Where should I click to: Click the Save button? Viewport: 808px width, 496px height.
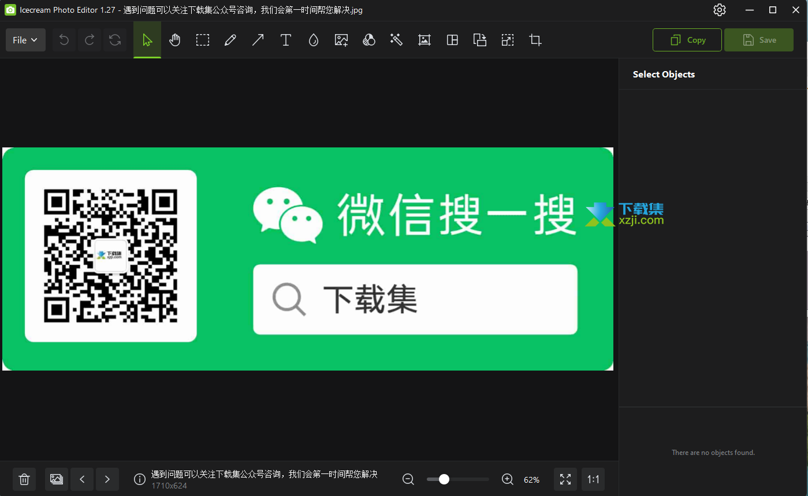(759, 40)
